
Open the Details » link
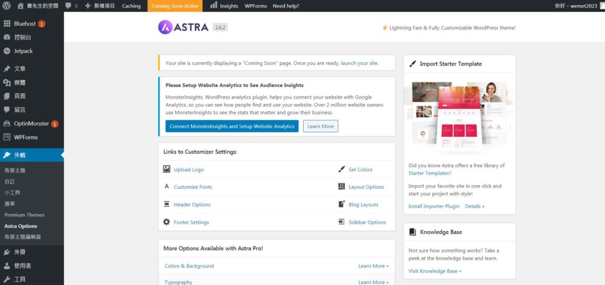pos(474,206)
